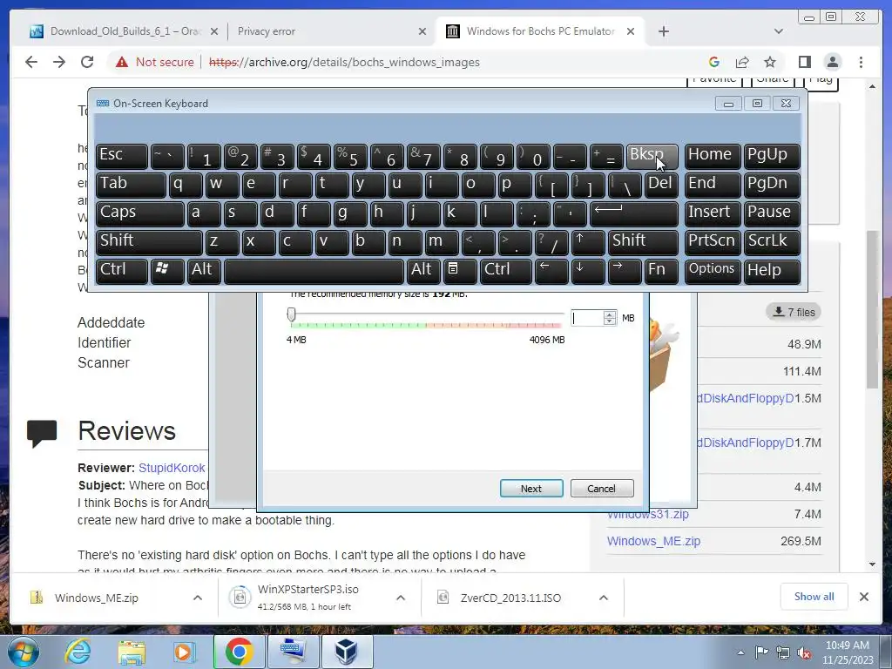Toggle the left Shift key on the keyboard
Viewport: 892px width, 669px height.
[149, 242]
